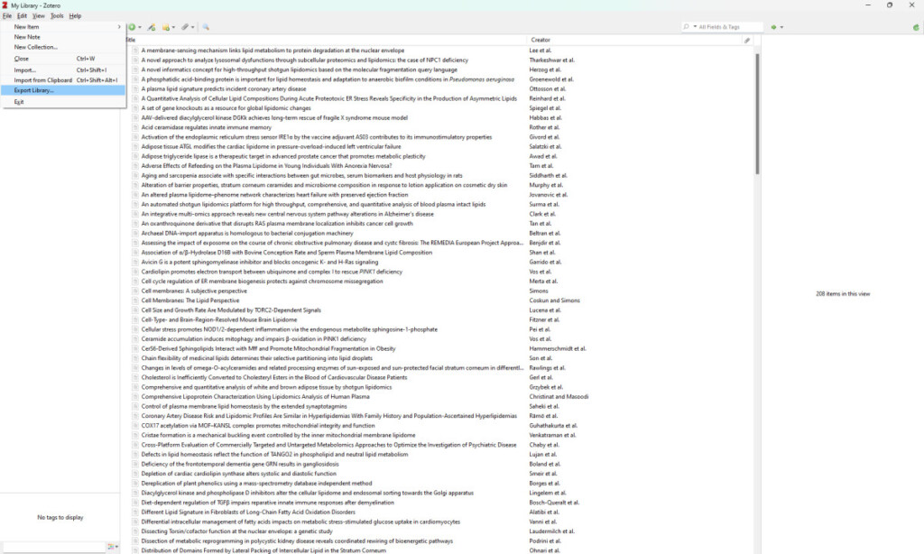Select Export Library from the File menu
Screen dimensions: 924x554
pos(36,89)
